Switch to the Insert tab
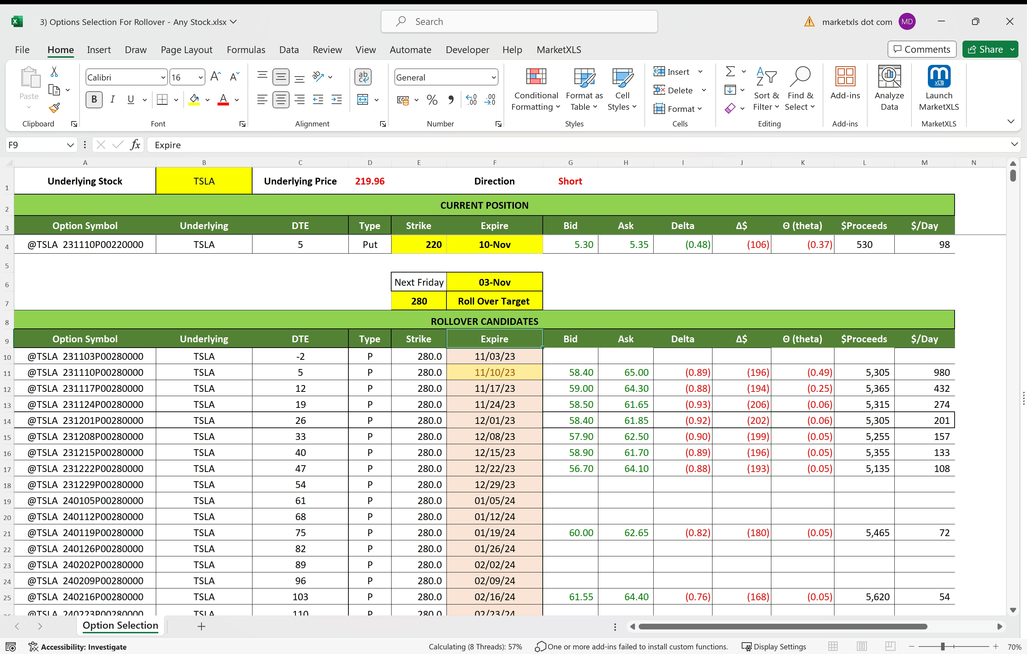 98,50
